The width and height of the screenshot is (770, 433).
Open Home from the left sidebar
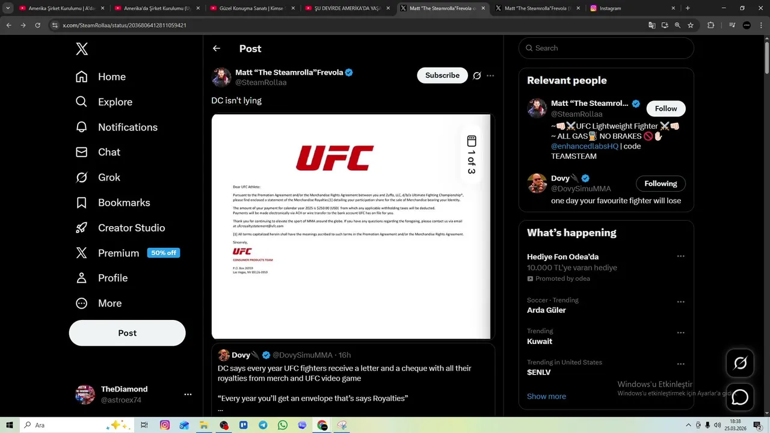point(100,77)
